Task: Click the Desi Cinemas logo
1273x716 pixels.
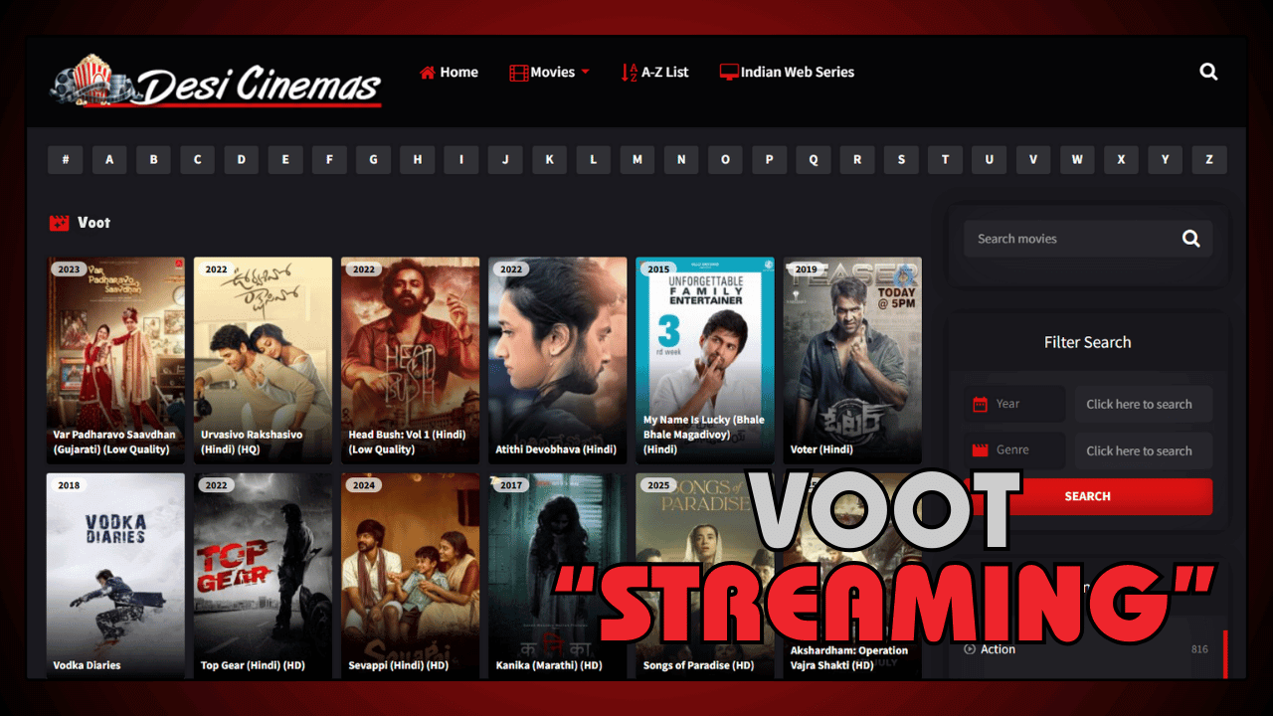Action: pos(215,82)
